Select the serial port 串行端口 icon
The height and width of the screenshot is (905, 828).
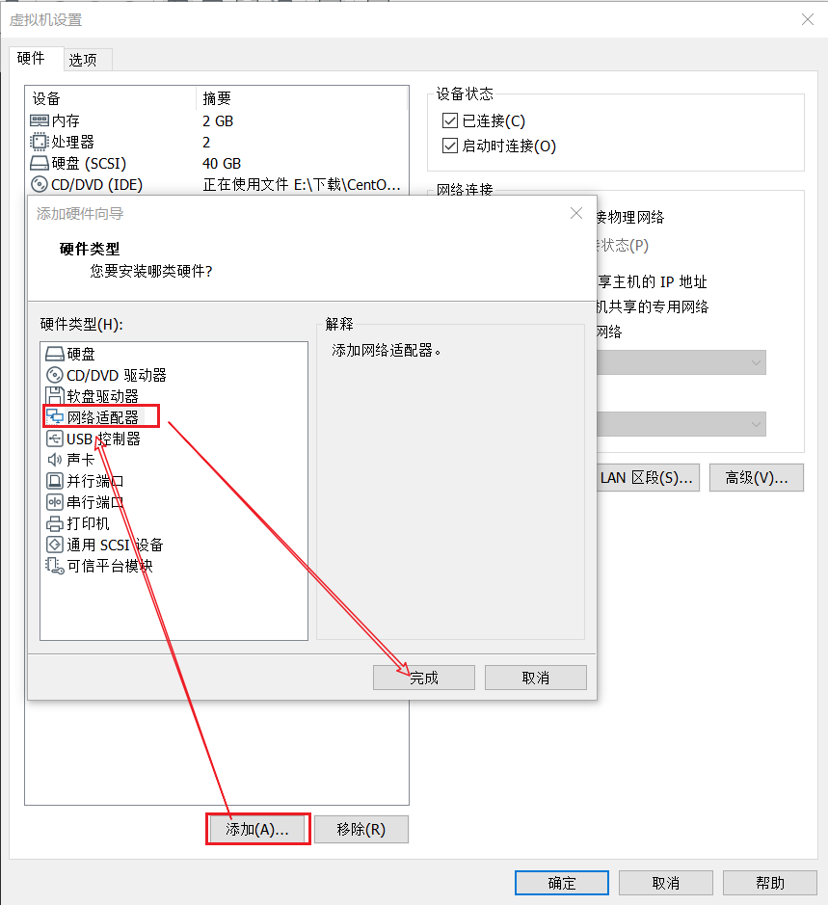click(x=54, y=502)
